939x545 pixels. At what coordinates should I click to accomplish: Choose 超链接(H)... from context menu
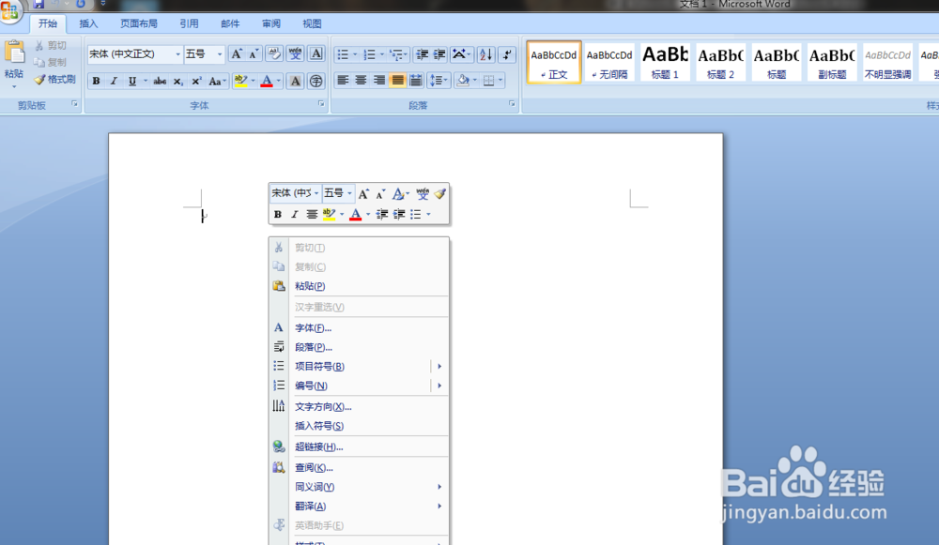(359, 447)
